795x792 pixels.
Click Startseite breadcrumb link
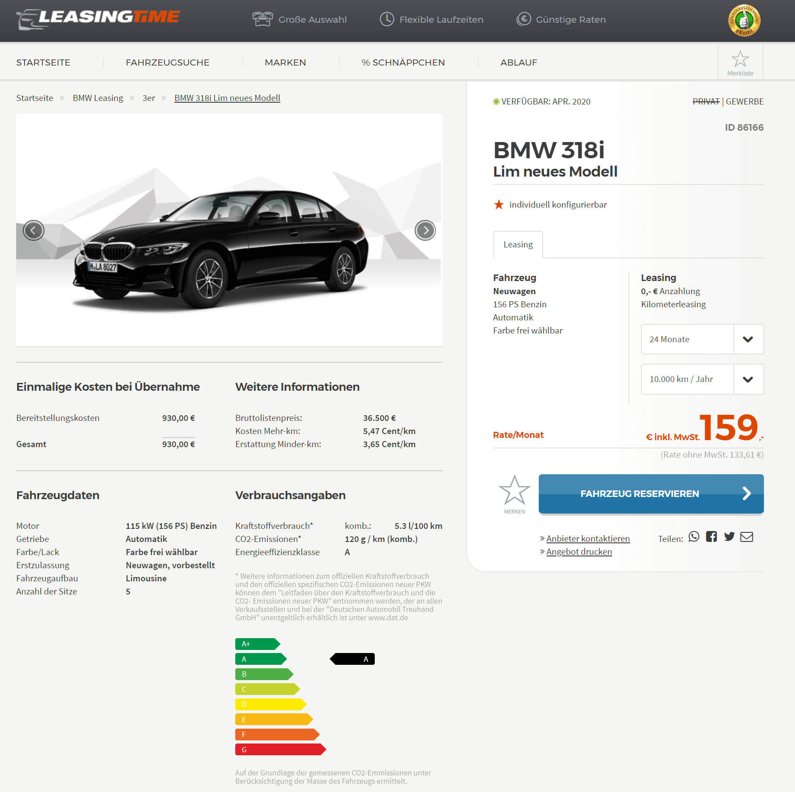[35, 98]
